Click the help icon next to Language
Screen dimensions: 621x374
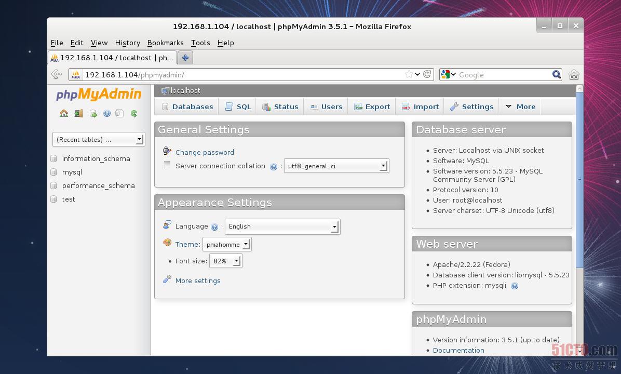(214, 227)
